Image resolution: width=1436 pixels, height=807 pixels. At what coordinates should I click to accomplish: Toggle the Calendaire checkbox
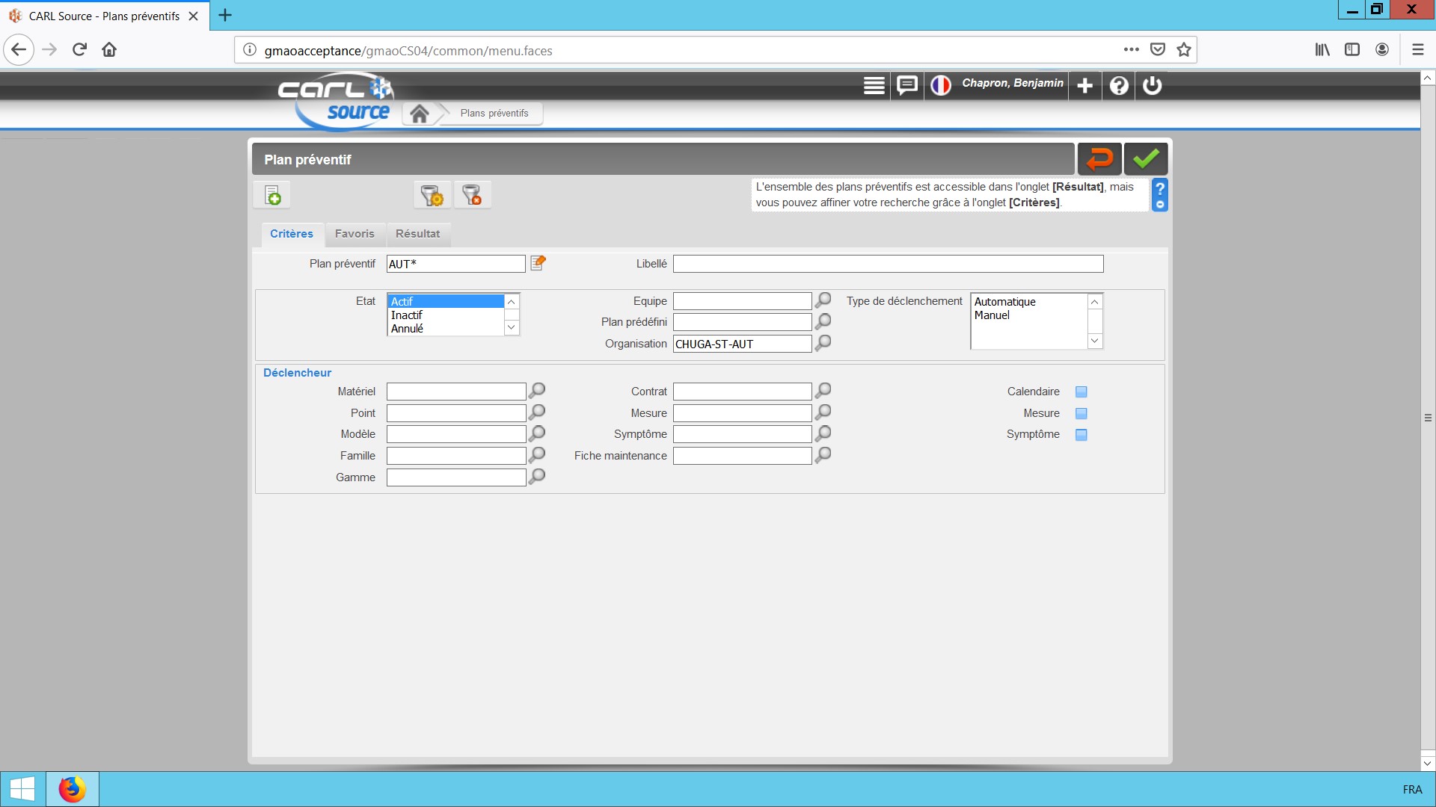point(1081,392)
